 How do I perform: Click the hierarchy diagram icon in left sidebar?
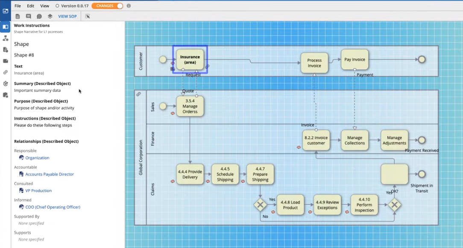click(x=6, y=38)
